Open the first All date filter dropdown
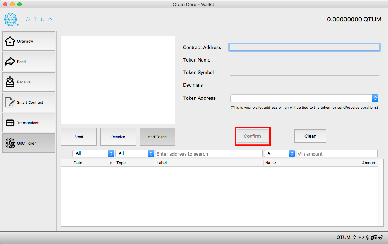The width and height of the screenshot is (388, 244). click(x=93, y=153)
